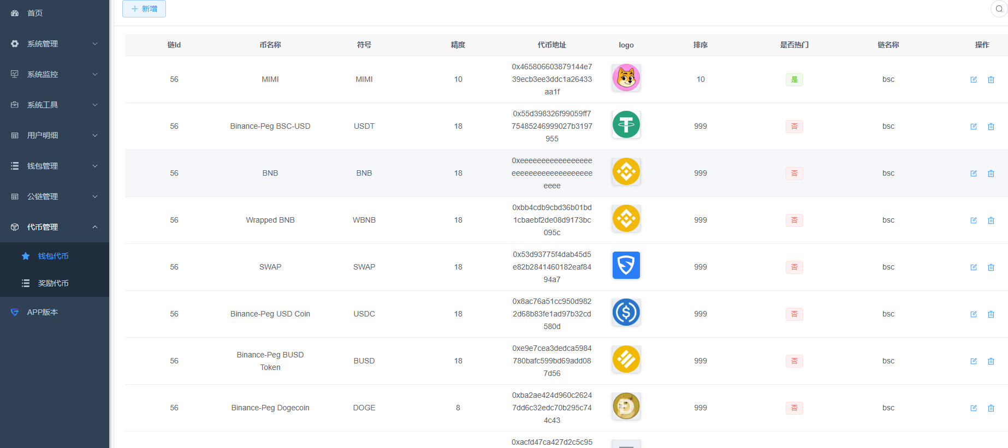Click the 否 hot tag in BNB row
Screen dimensions: 1008x448
pyautogui.click(x=794, y=174)
